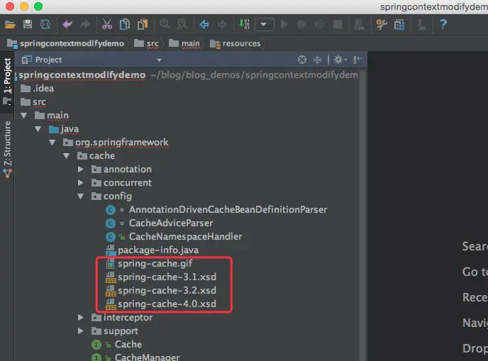Image resolution: width=488 pixels, height=361 pixels.
Task: Expand the interceptor package arrow
Action: [81, 318]
